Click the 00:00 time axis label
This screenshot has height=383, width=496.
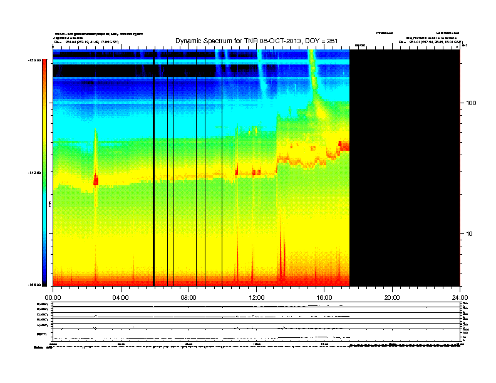[x=53, y=298]
